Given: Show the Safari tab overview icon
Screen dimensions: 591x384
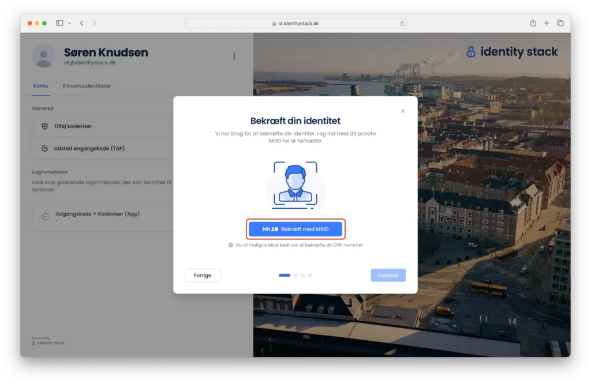Looking at the screenshot, I should point(560,23).
